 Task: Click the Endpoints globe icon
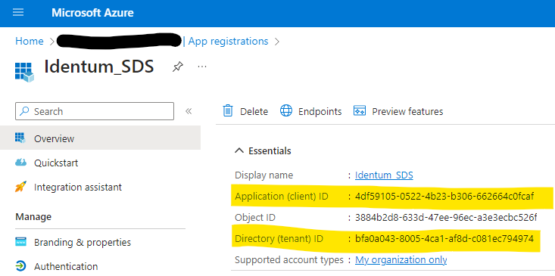286,111
